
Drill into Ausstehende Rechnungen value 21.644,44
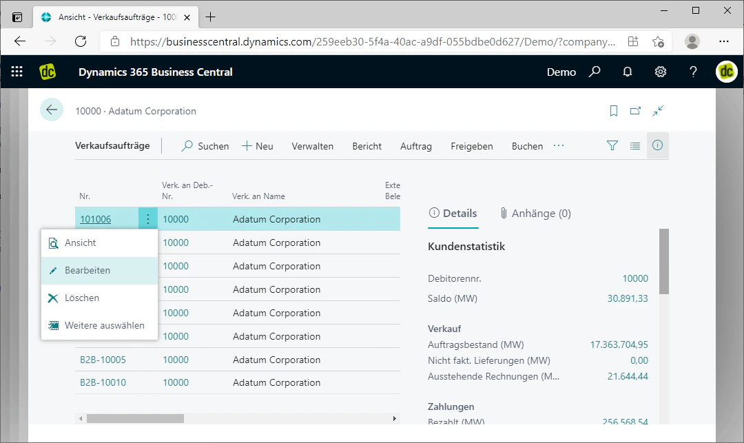coord(628,376)
